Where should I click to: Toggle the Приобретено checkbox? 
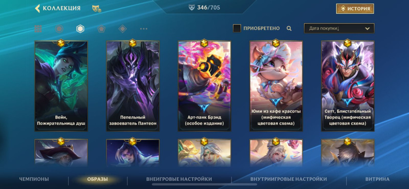237,28
